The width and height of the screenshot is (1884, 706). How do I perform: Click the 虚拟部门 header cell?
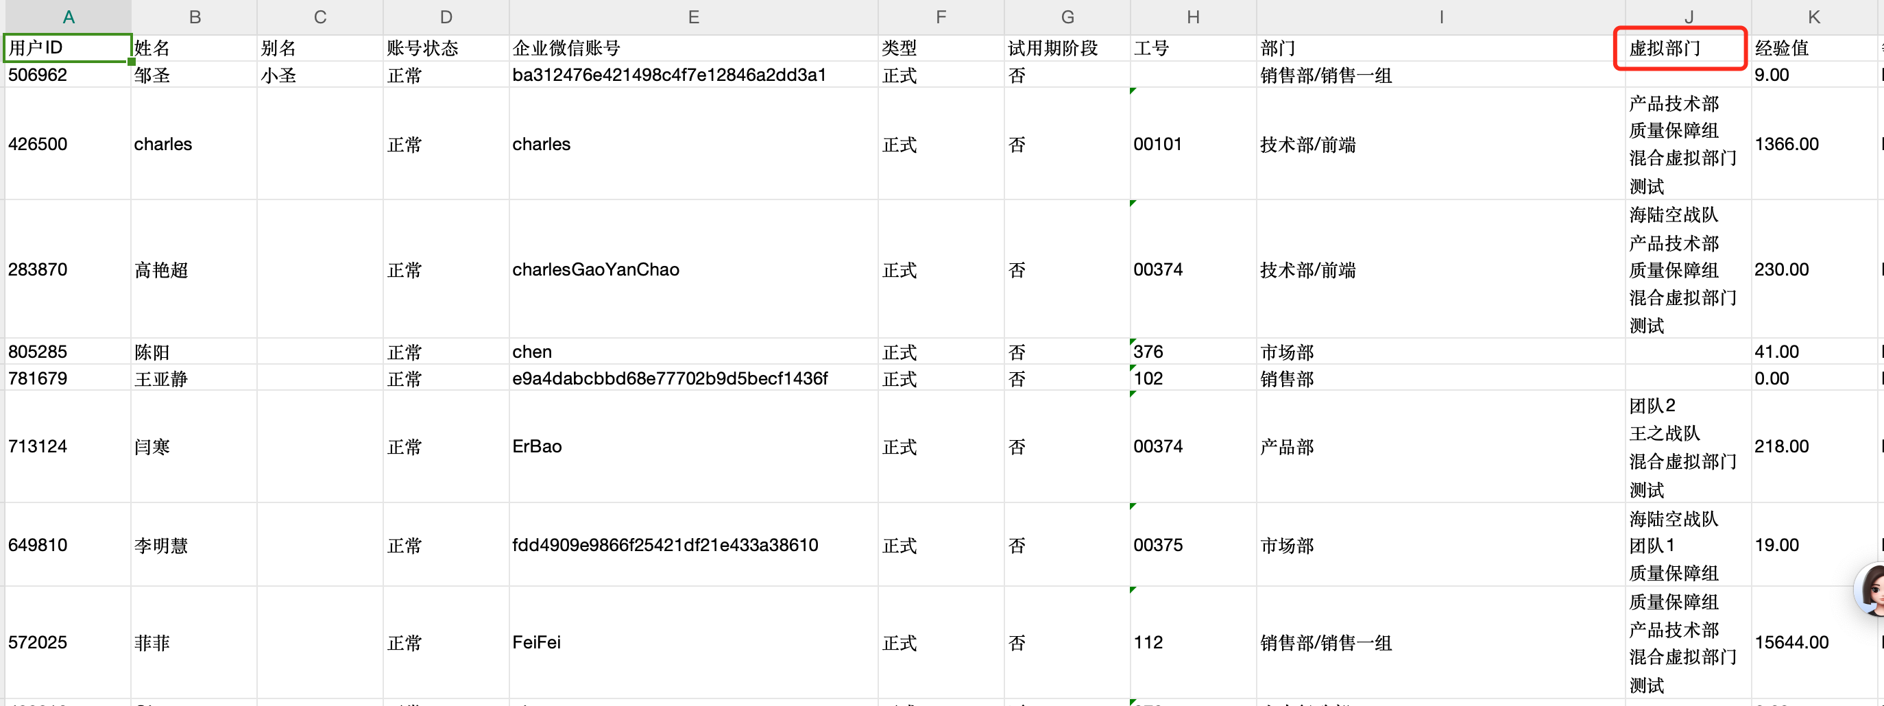(x=1679, y=48)
